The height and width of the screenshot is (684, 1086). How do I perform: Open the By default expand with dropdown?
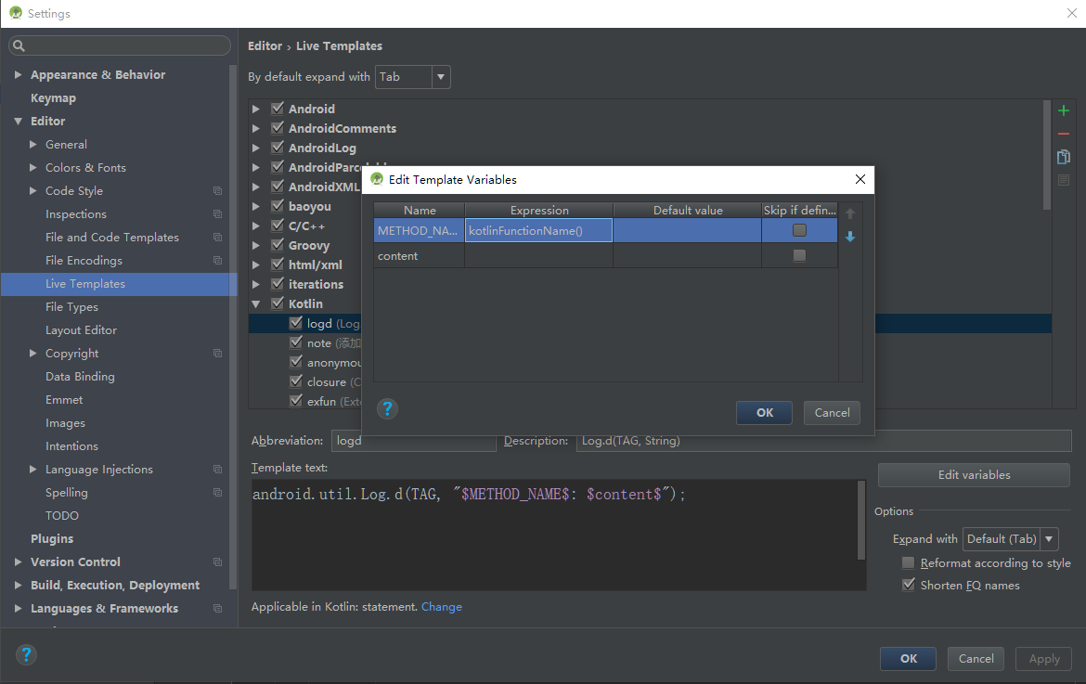click(x=440, y=77)
